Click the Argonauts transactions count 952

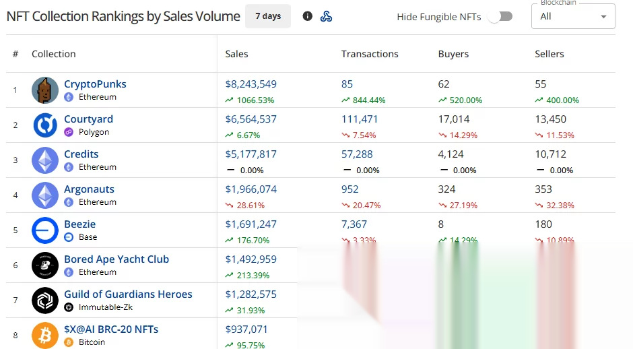(349, 189)
